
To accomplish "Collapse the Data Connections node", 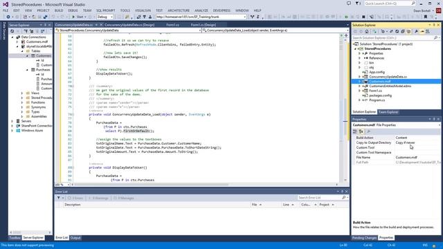I will (12, 37).
